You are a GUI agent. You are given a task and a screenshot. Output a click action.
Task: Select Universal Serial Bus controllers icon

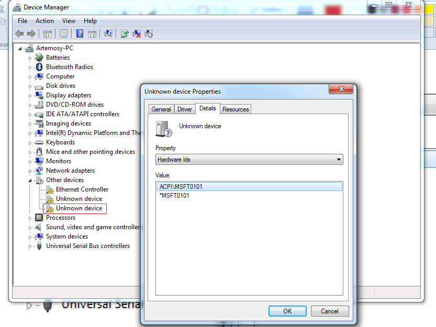coord(39,246)
